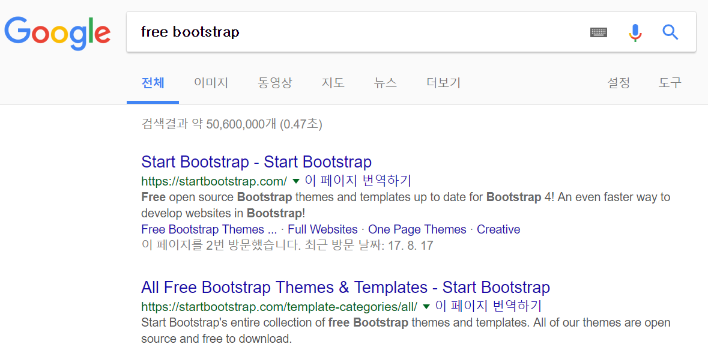
Task: Click into the search box text
Action: pyautogui.click(x=190, y=32)
